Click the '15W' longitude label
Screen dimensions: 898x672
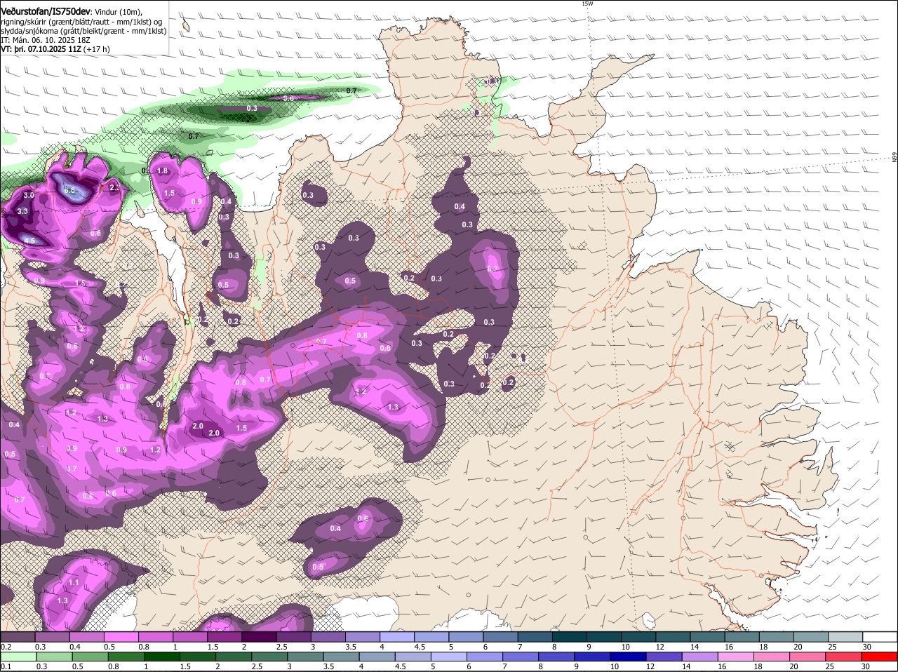587,4
